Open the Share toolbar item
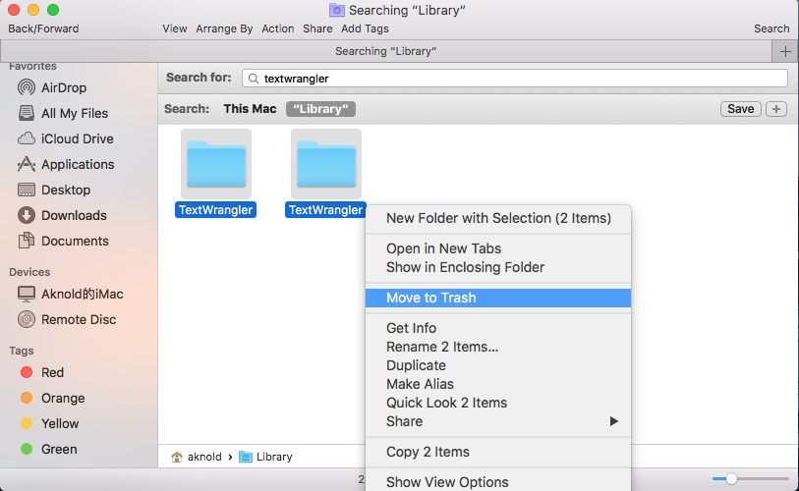 pyautogui.click(x=317, y=28)
